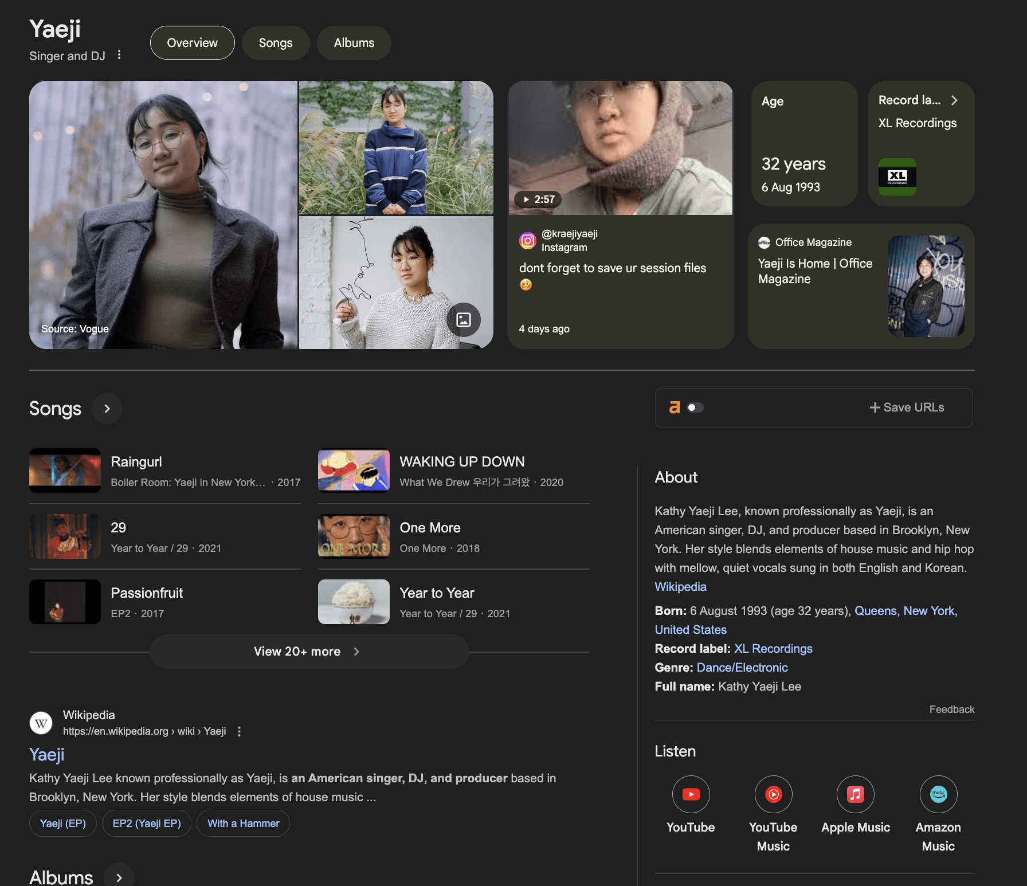Open the photo with blue striped sweater
Image resolution: width=1027 pixels, height=886 pixels.
(x=396, y=147)
